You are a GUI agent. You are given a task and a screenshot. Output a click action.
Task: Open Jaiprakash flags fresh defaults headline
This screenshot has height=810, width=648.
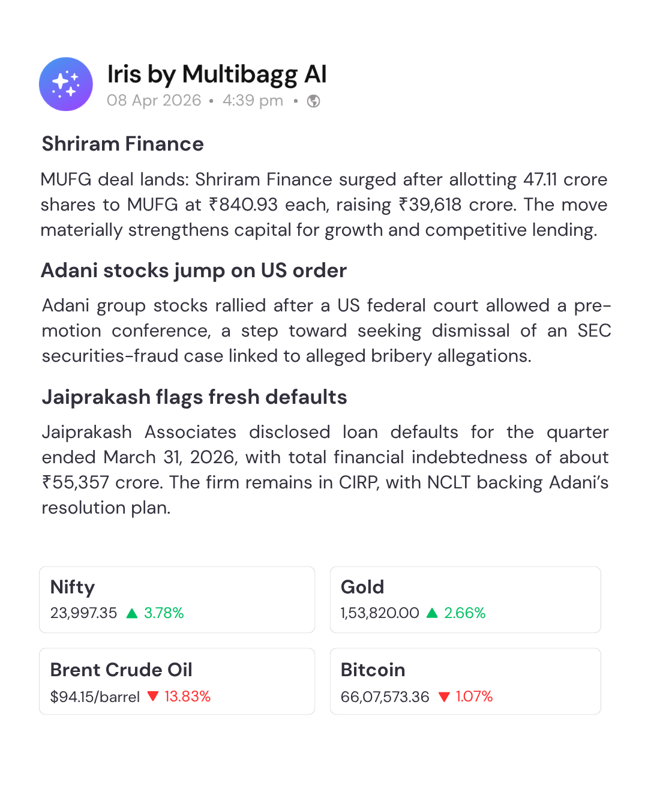coord(194,397)
